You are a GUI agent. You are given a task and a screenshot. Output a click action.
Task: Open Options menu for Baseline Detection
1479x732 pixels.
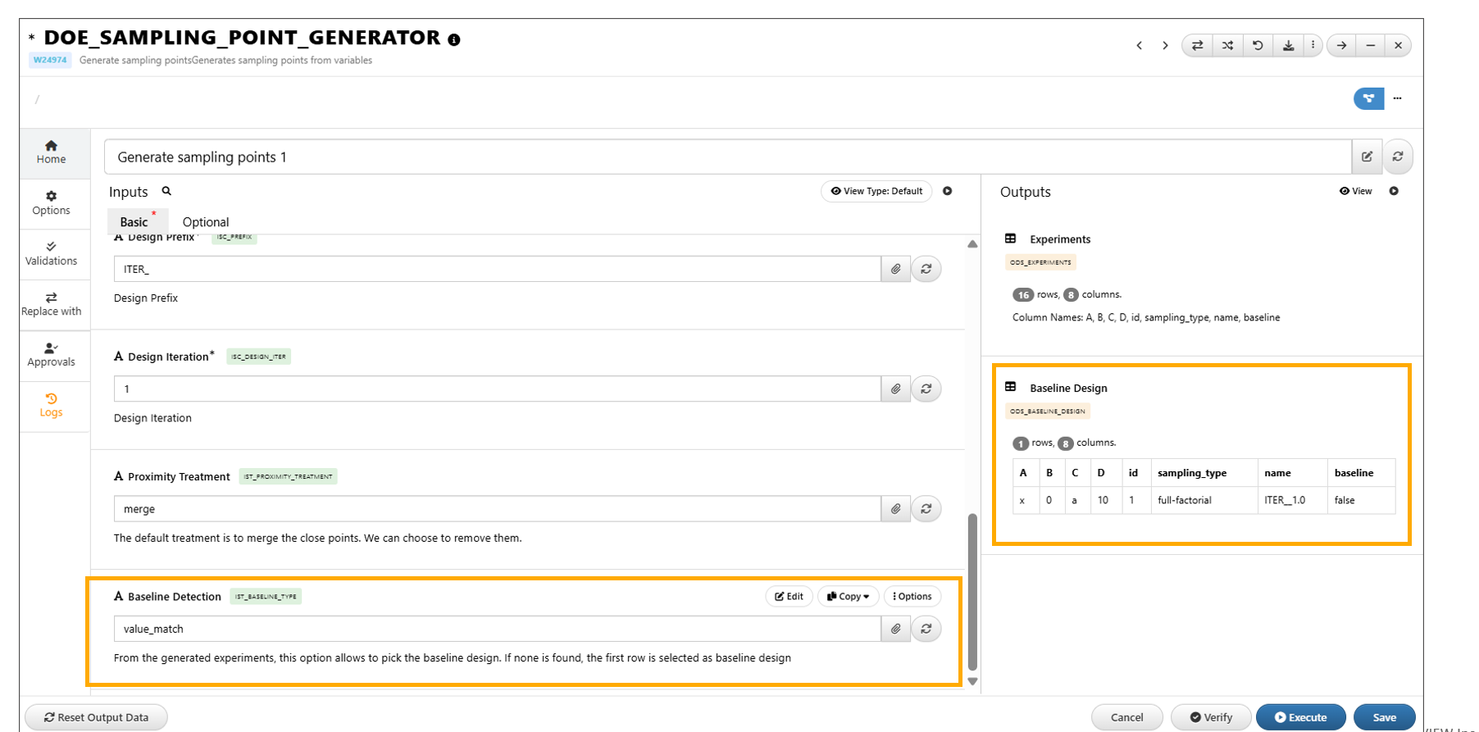[912, 597]
